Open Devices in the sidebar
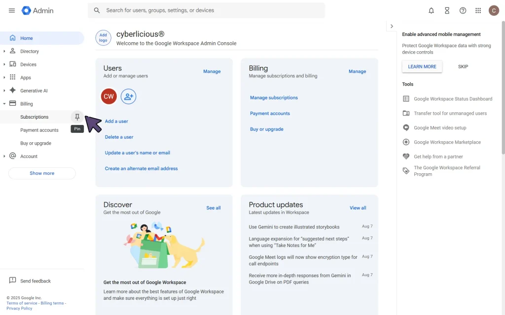 pyautogui.click(x=42, y=64)
